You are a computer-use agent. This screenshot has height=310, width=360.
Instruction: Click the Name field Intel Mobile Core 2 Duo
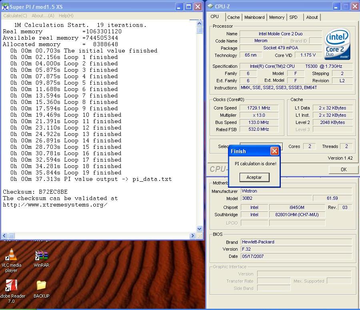point(280,34)
